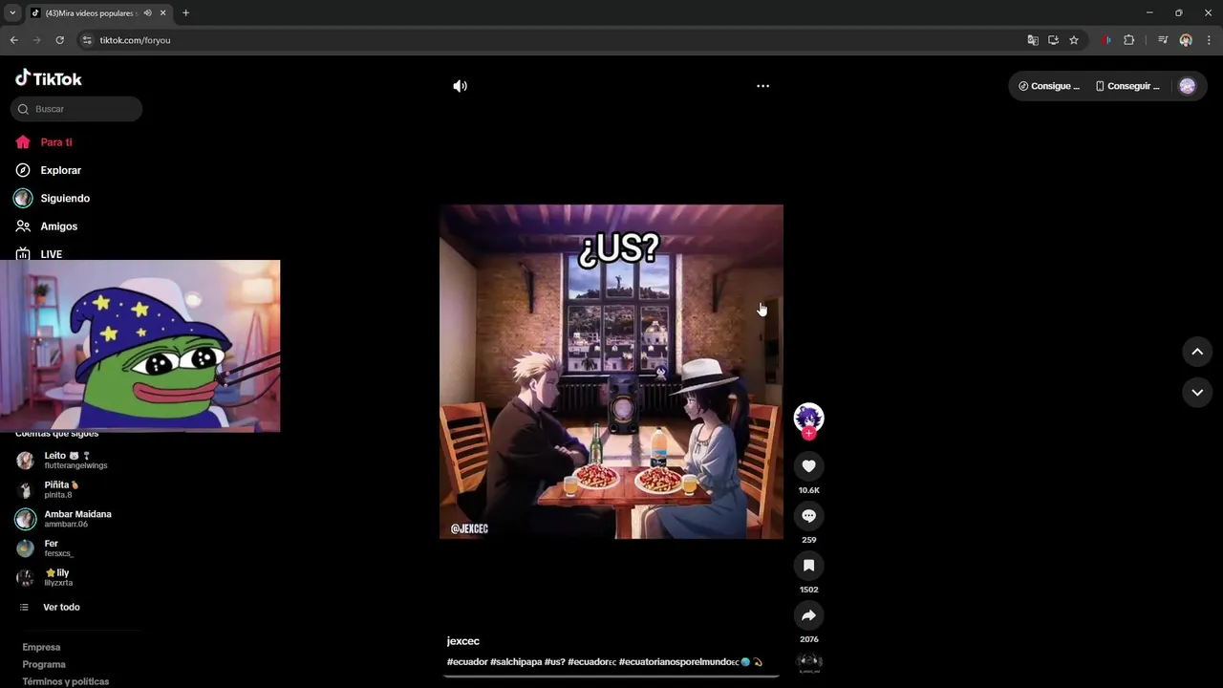Open the three-dot video options menu
This screenshot has width=1223, height=688.
click(762, 86)
